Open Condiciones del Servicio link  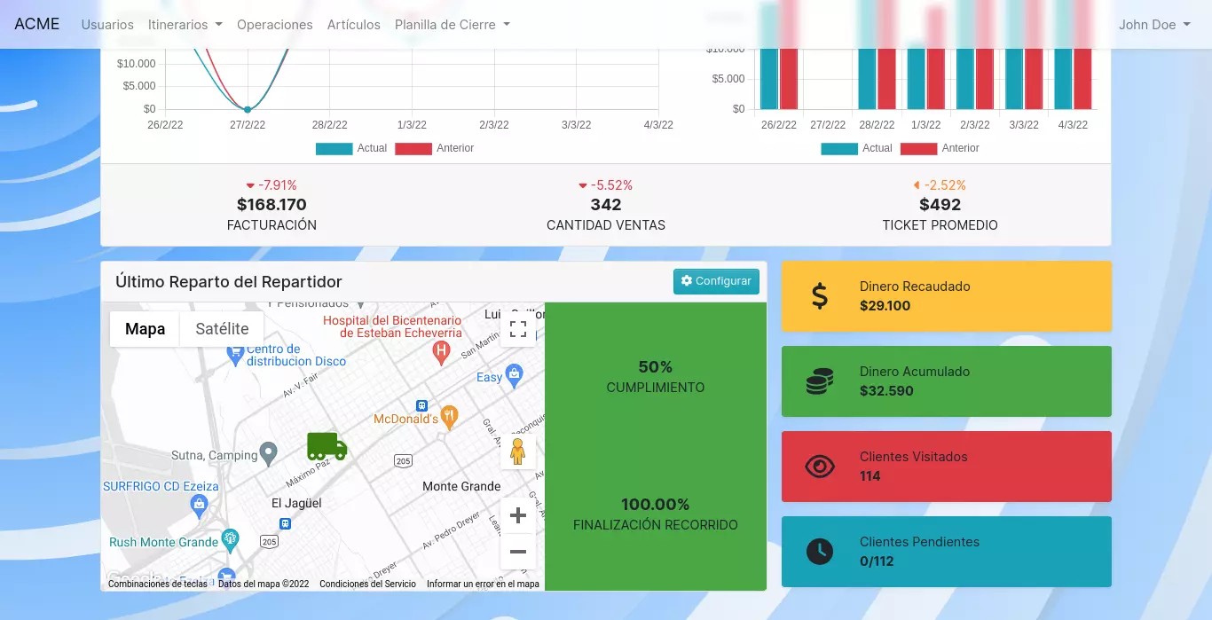(x=367, y=584)
